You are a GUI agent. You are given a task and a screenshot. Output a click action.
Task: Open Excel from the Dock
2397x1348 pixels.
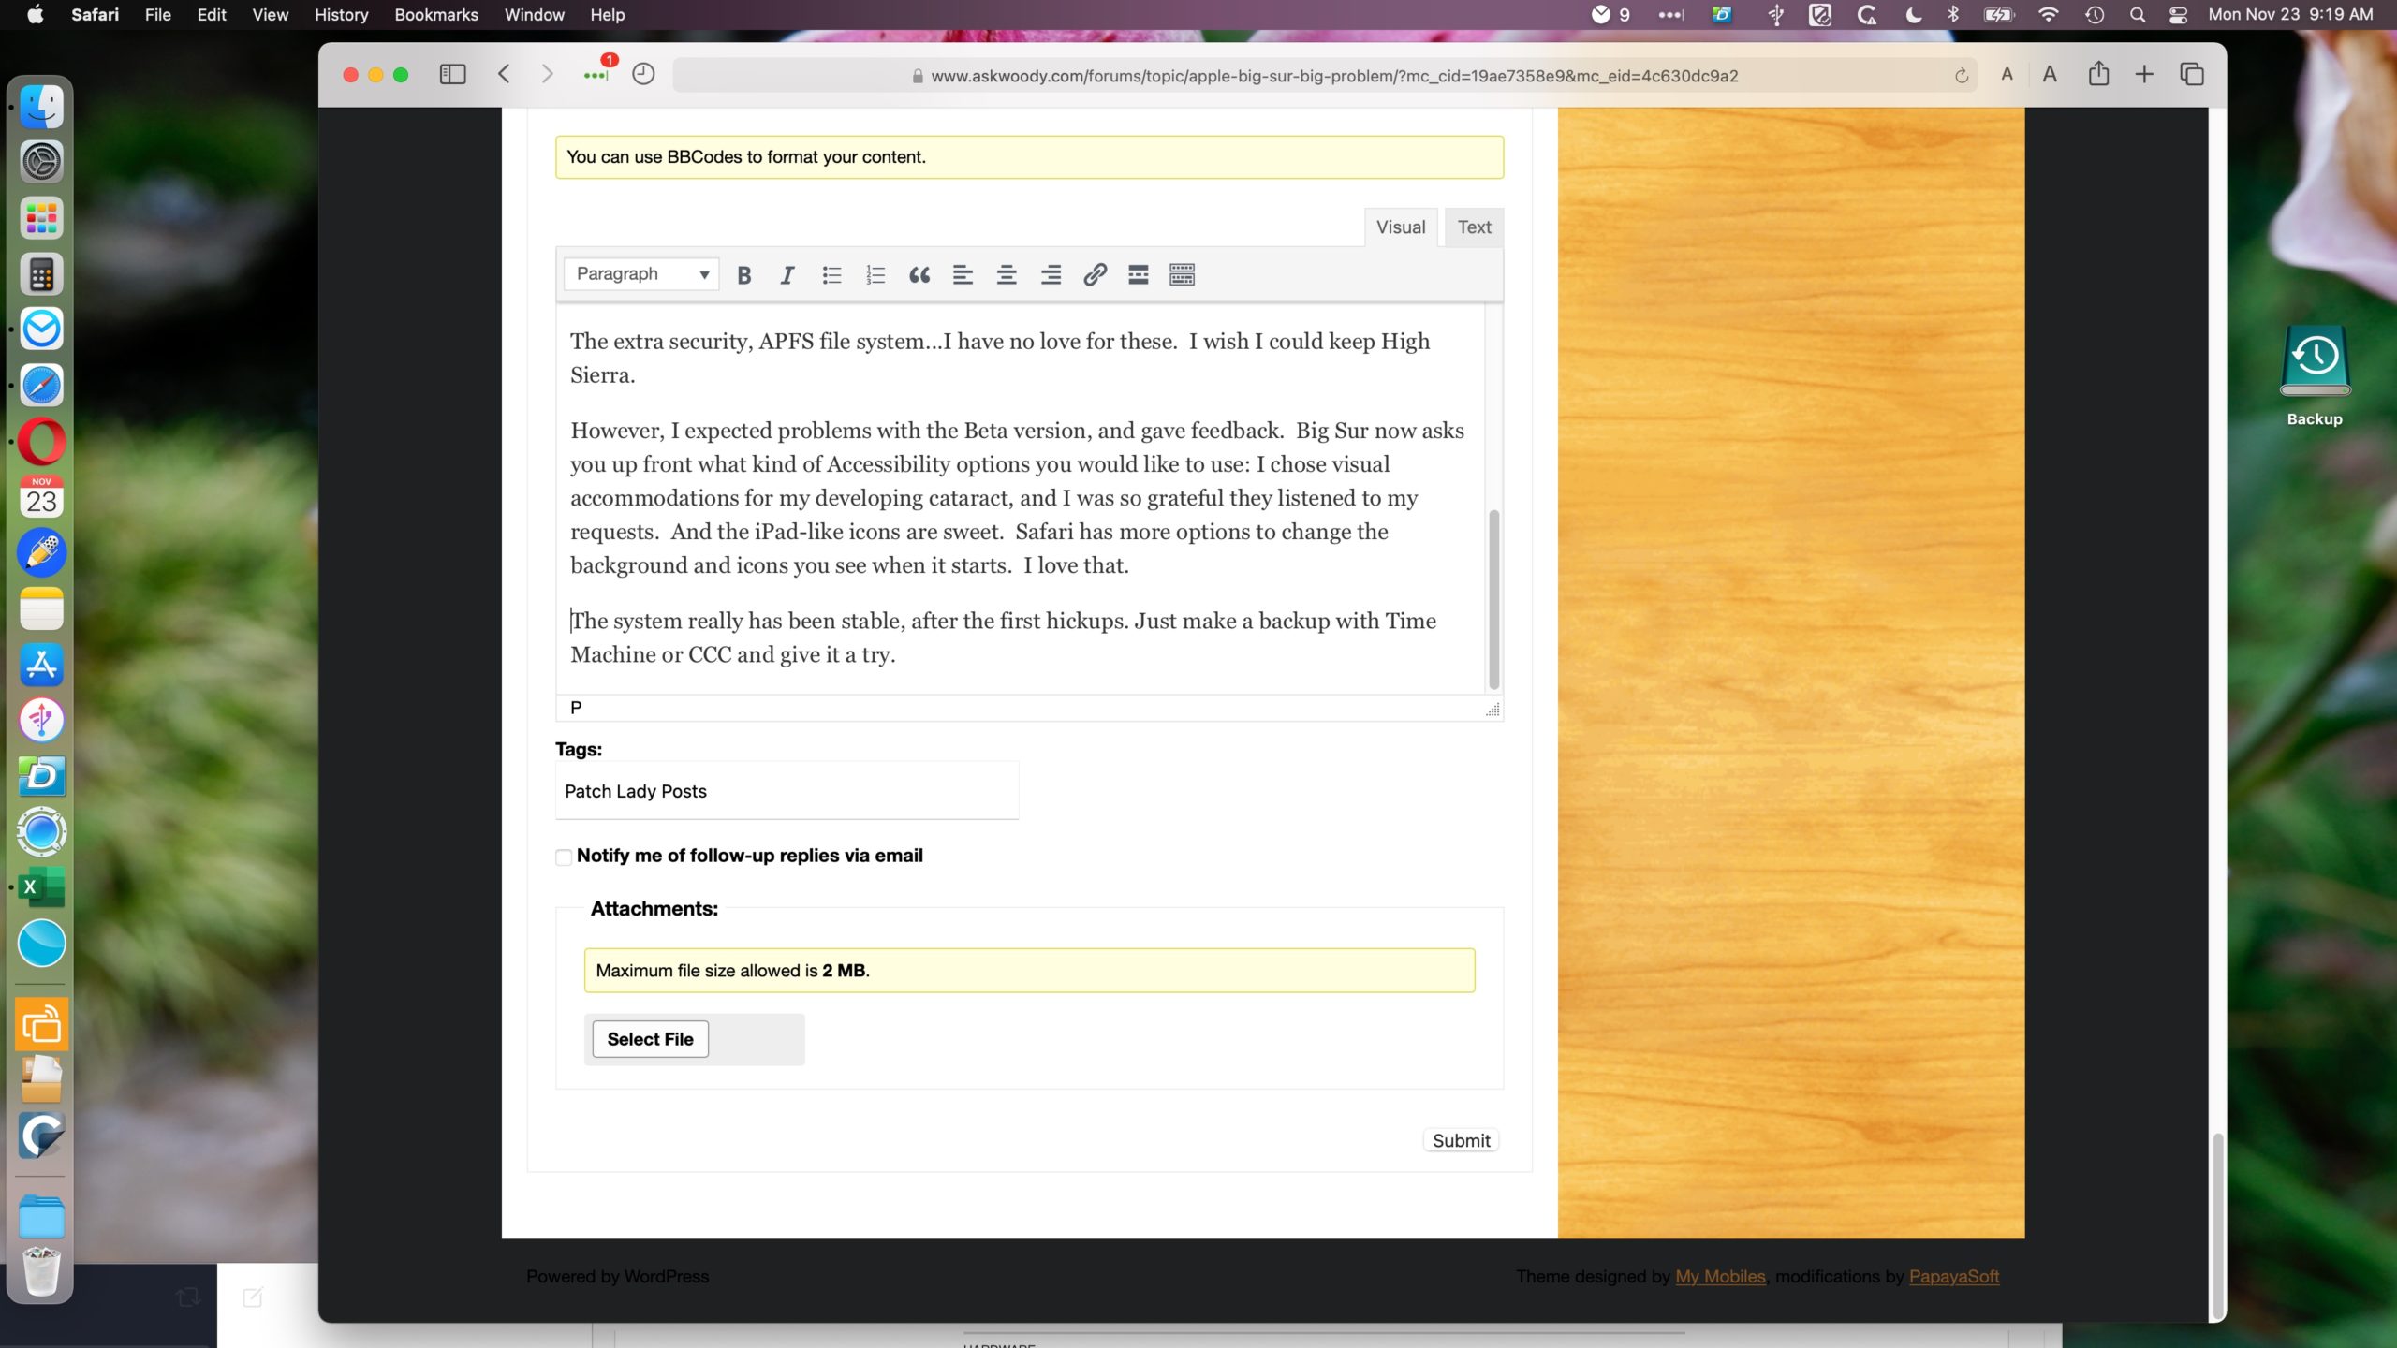[x=41, y=887]
